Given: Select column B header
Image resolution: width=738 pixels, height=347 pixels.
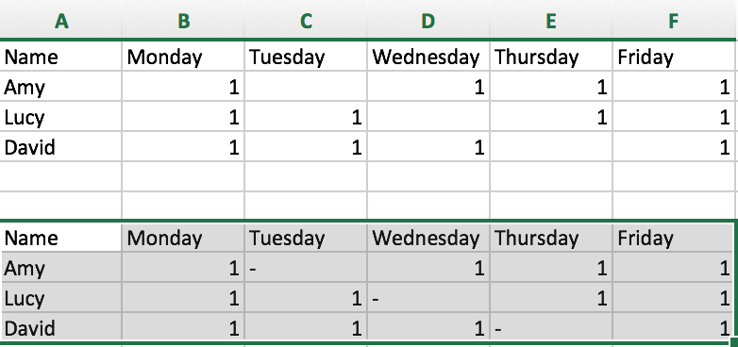Looking at the screenshot, I should pyautogui.click(x=183, y=20).
